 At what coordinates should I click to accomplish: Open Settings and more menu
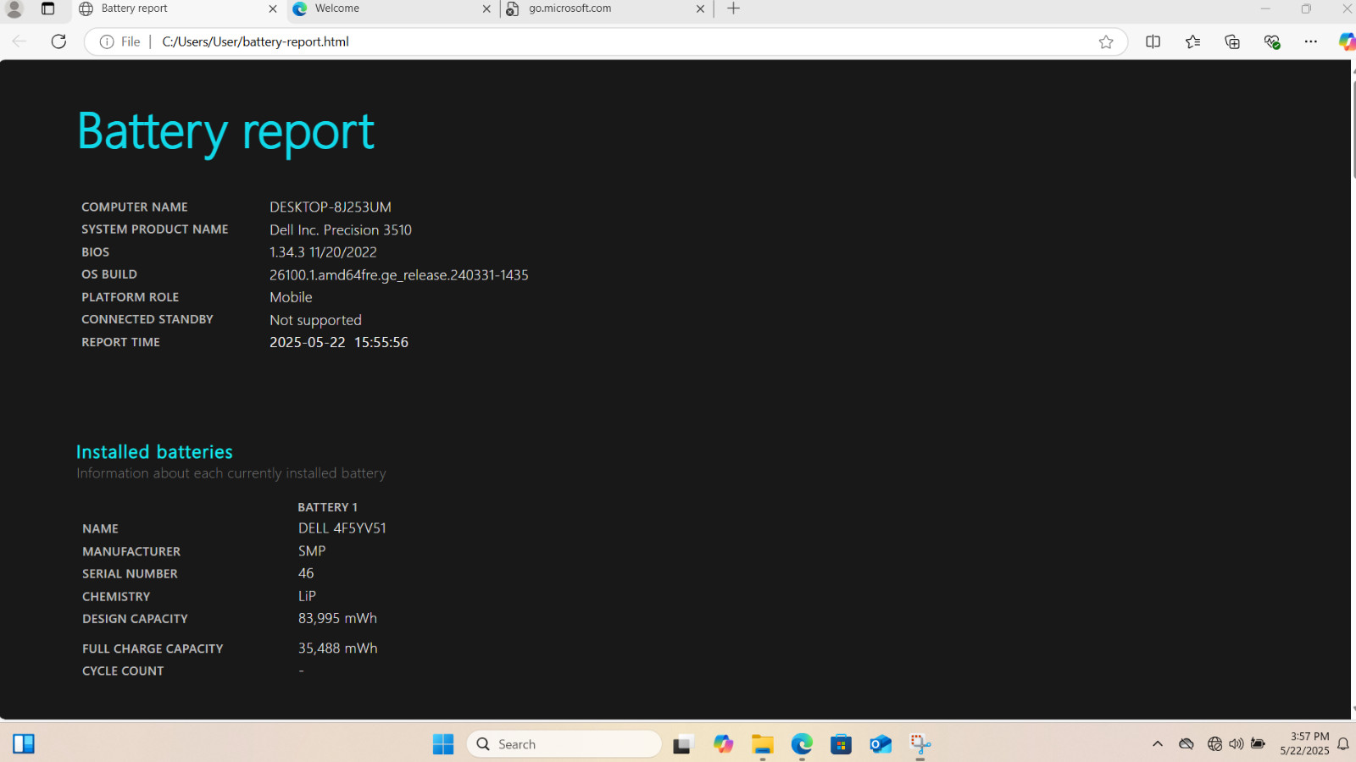[x=1311, y=41]
